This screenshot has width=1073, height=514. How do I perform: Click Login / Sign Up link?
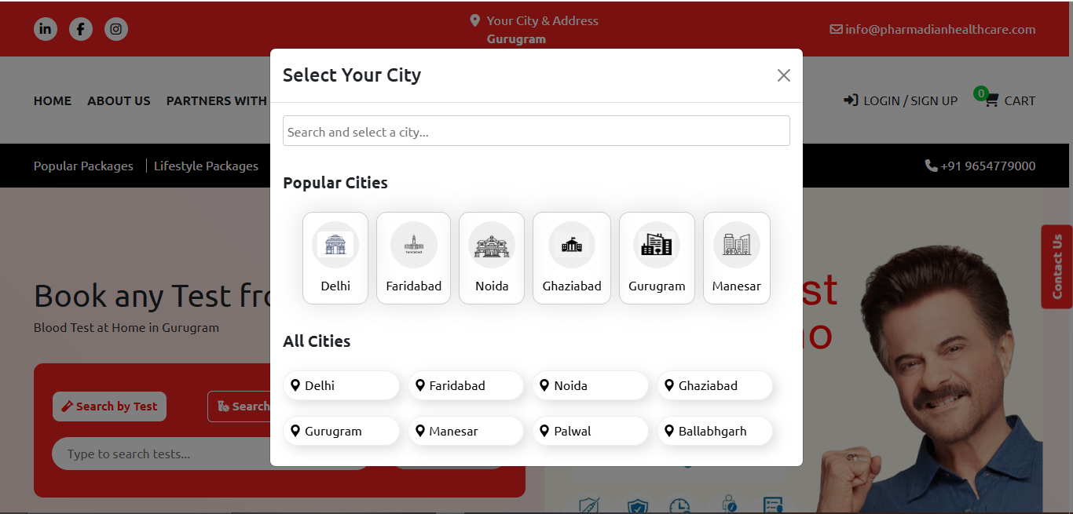tap(901, 100)
